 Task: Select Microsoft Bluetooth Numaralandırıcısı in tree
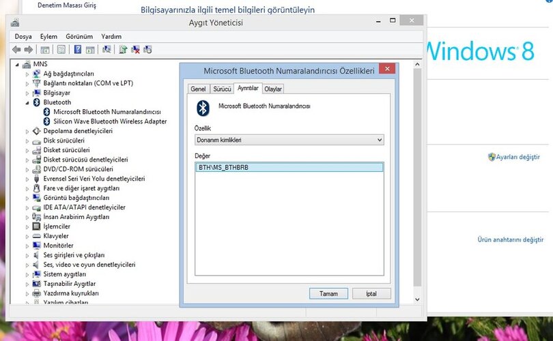click(x=107, y=112)
